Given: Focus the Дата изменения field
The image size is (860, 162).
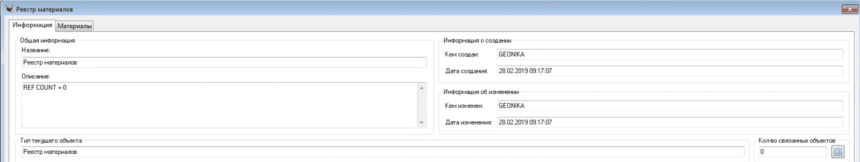Looking at the screenshot, I should pos(669,122).
